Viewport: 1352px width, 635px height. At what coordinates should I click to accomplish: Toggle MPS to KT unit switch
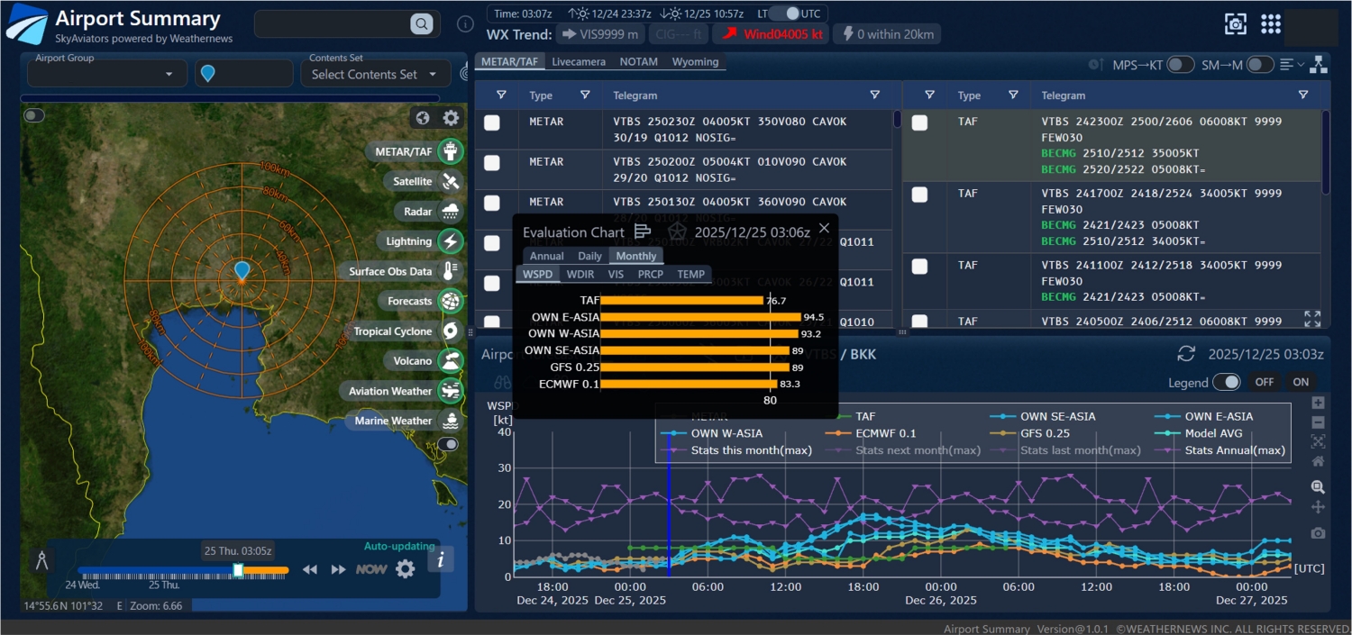coord(1180,65)
